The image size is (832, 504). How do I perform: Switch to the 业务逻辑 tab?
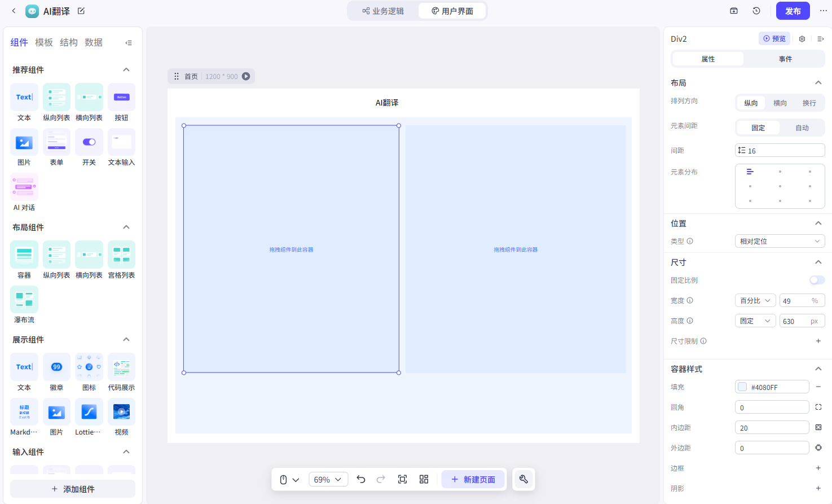click(x=384, y=10)
